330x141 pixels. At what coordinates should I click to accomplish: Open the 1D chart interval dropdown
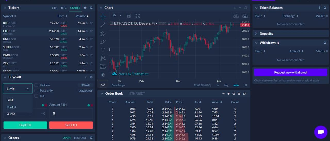pos(117,16)
